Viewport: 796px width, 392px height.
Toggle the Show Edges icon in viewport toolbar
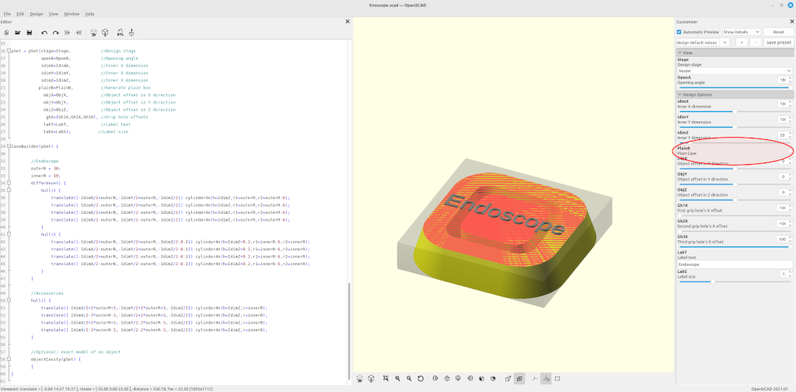click(557, 378)
